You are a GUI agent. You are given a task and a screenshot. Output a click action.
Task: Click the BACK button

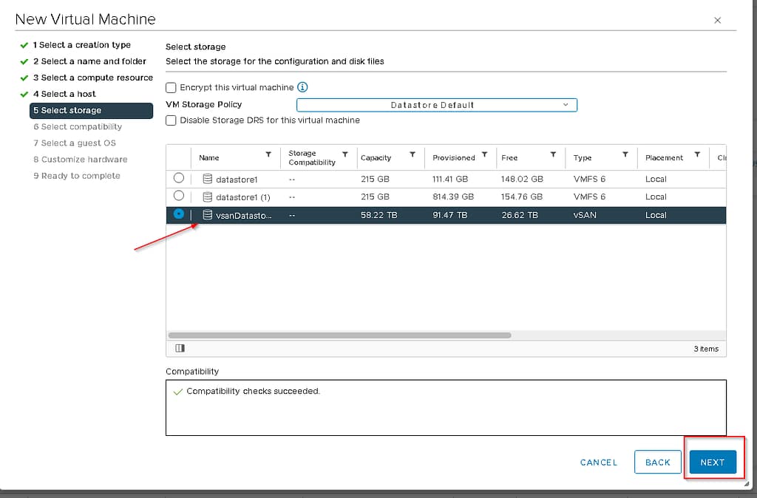click(x=657, y=462)
